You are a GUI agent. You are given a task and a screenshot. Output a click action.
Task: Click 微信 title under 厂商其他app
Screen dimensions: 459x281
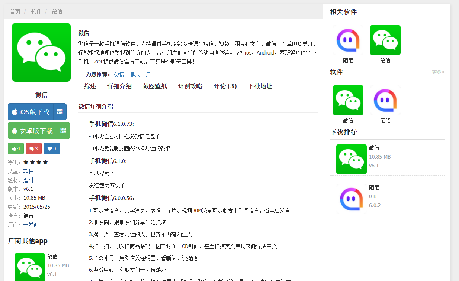[x=52, y=257]
